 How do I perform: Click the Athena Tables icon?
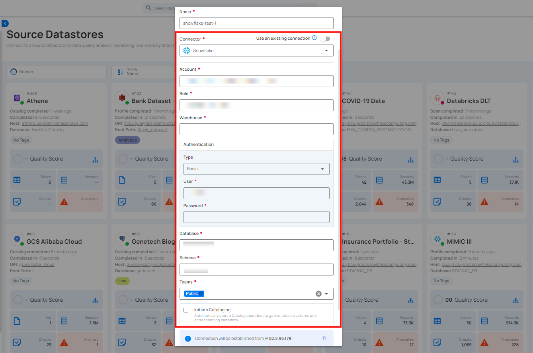pyautogui.click(x=17, y=180)
